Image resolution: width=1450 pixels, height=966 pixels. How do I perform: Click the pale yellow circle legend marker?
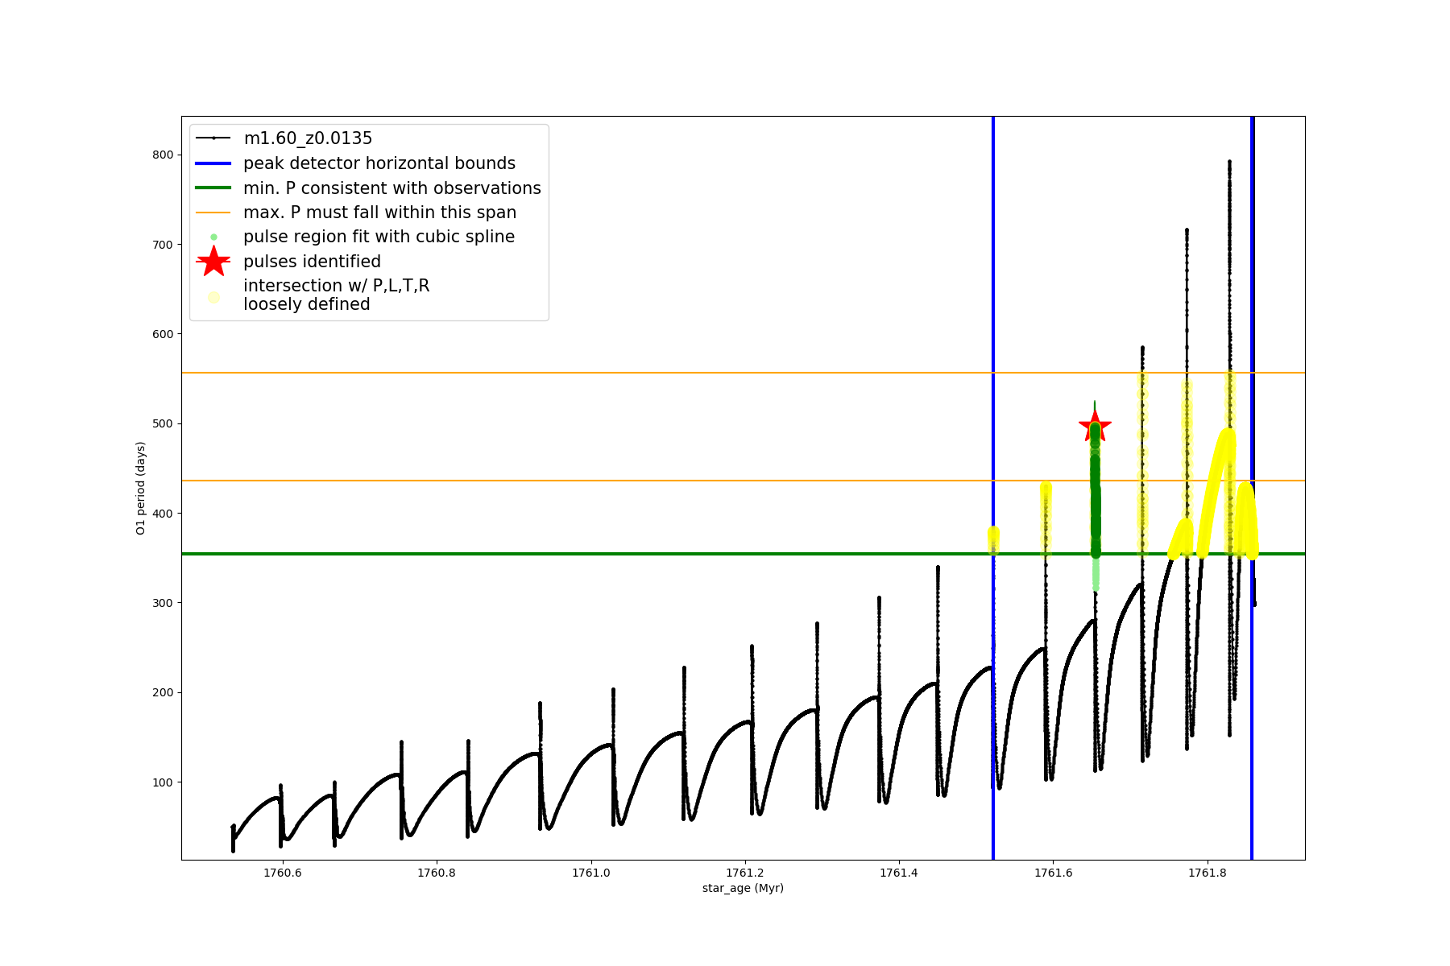[213, 297]
